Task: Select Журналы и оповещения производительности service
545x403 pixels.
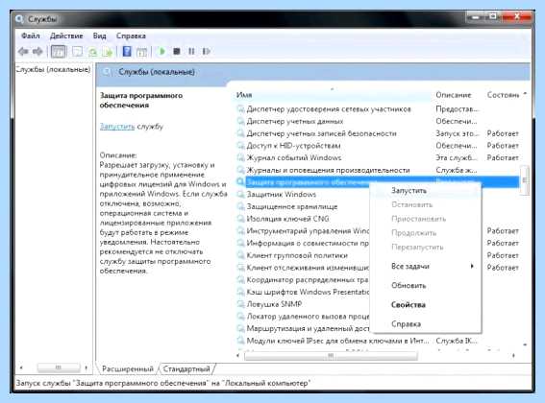Action: (328, 170)
